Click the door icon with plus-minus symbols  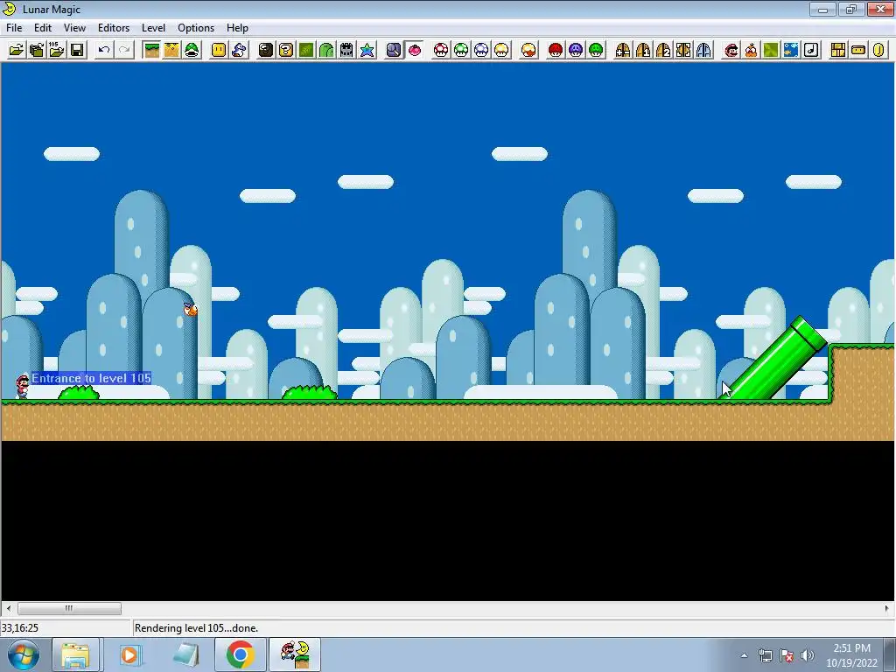click(x=623, y=50)
